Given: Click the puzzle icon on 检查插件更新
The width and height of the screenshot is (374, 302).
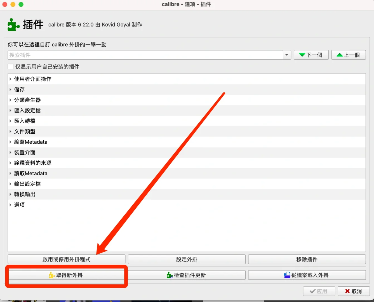Looking at the screenshot, I should point(170,275).
